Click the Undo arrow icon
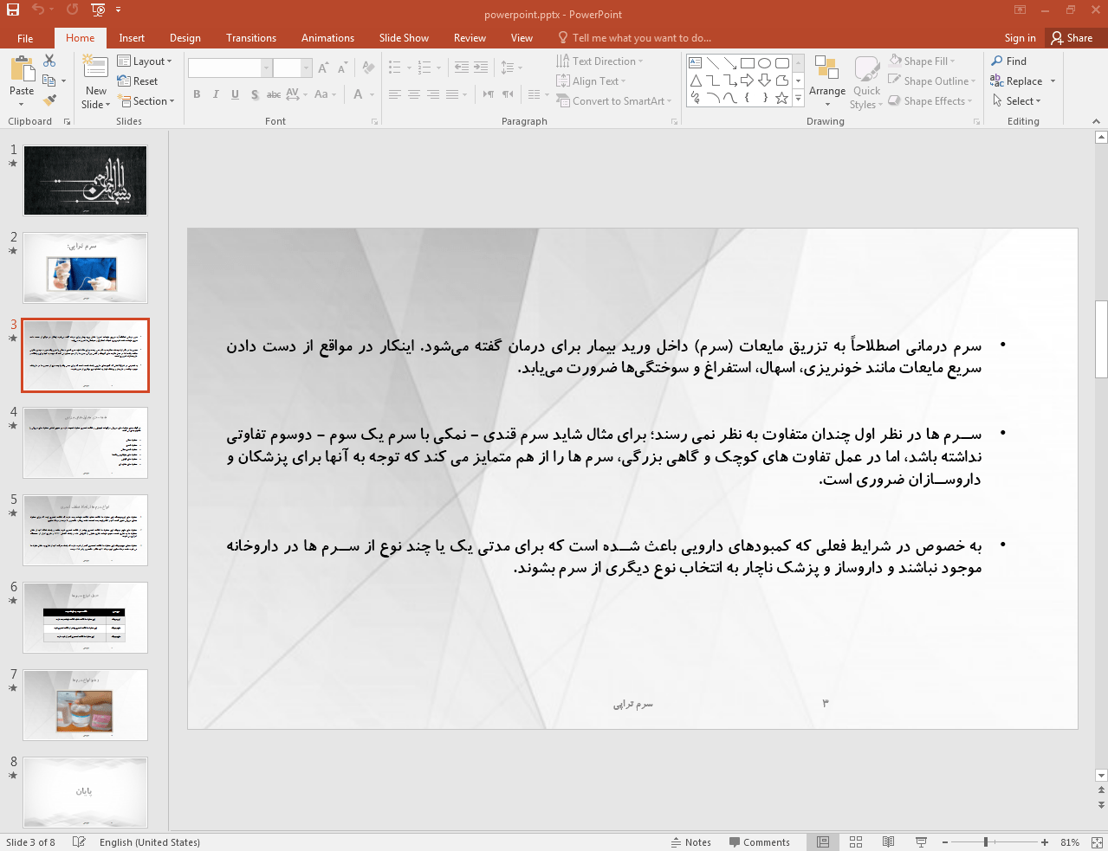1108x851 pixels. (38, 10)
